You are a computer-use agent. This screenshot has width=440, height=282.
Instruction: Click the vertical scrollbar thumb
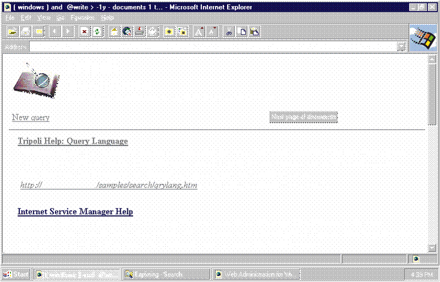pos(432,94)
